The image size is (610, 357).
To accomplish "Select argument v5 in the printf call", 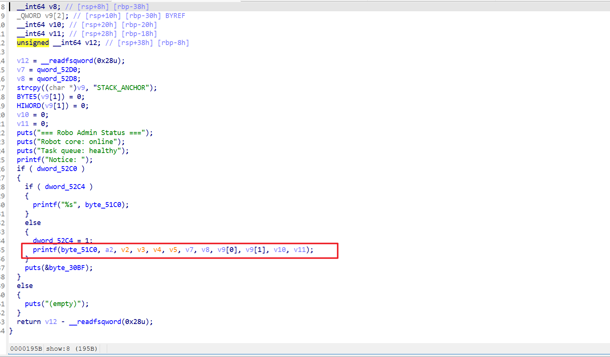I will click(x=173, y=250).
